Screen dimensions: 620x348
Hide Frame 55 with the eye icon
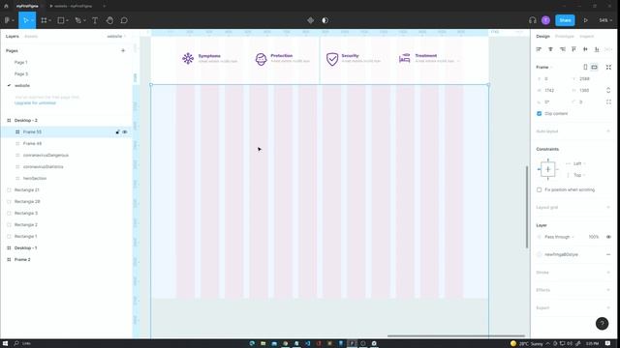click(125, 131)
